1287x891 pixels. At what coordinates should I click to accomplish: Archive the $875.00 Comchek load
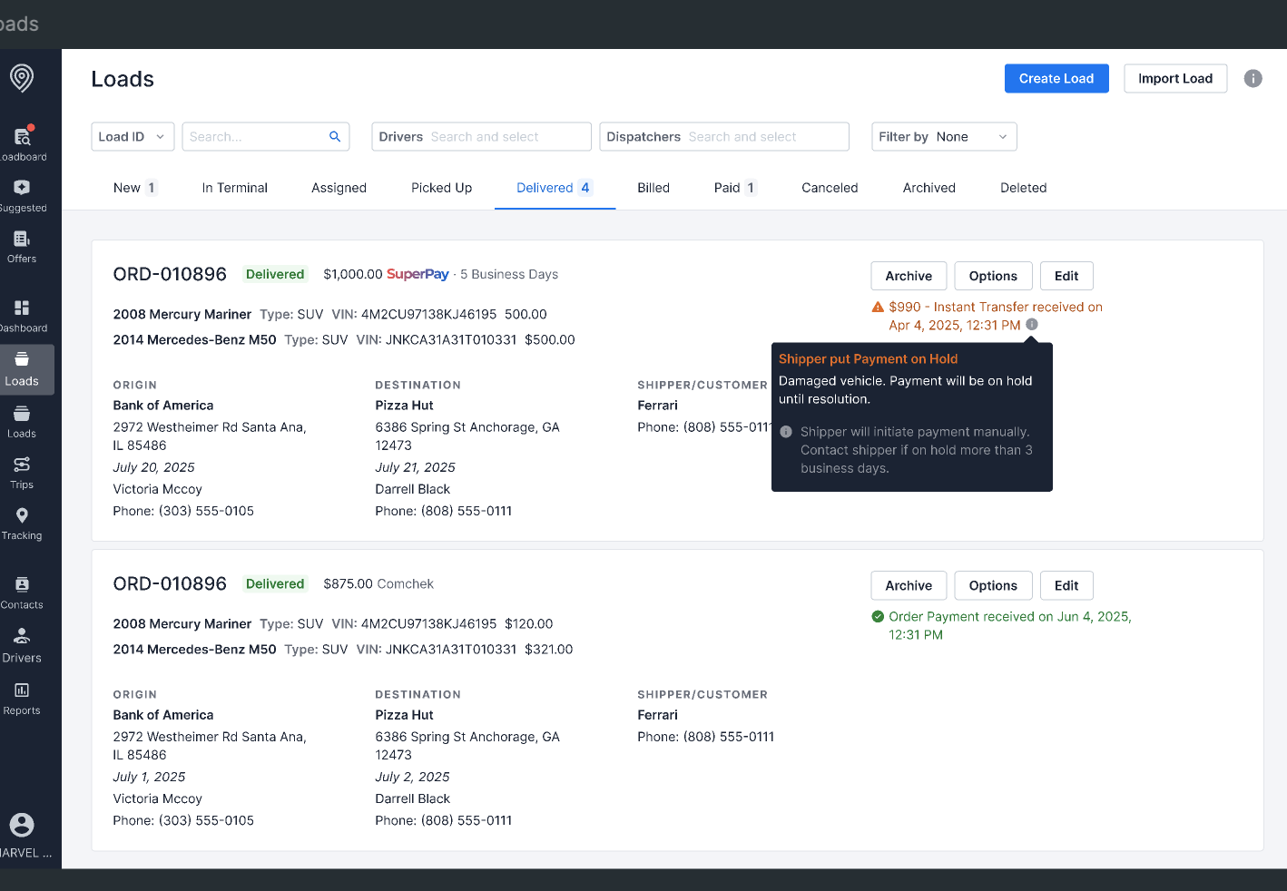click(909, 585)
